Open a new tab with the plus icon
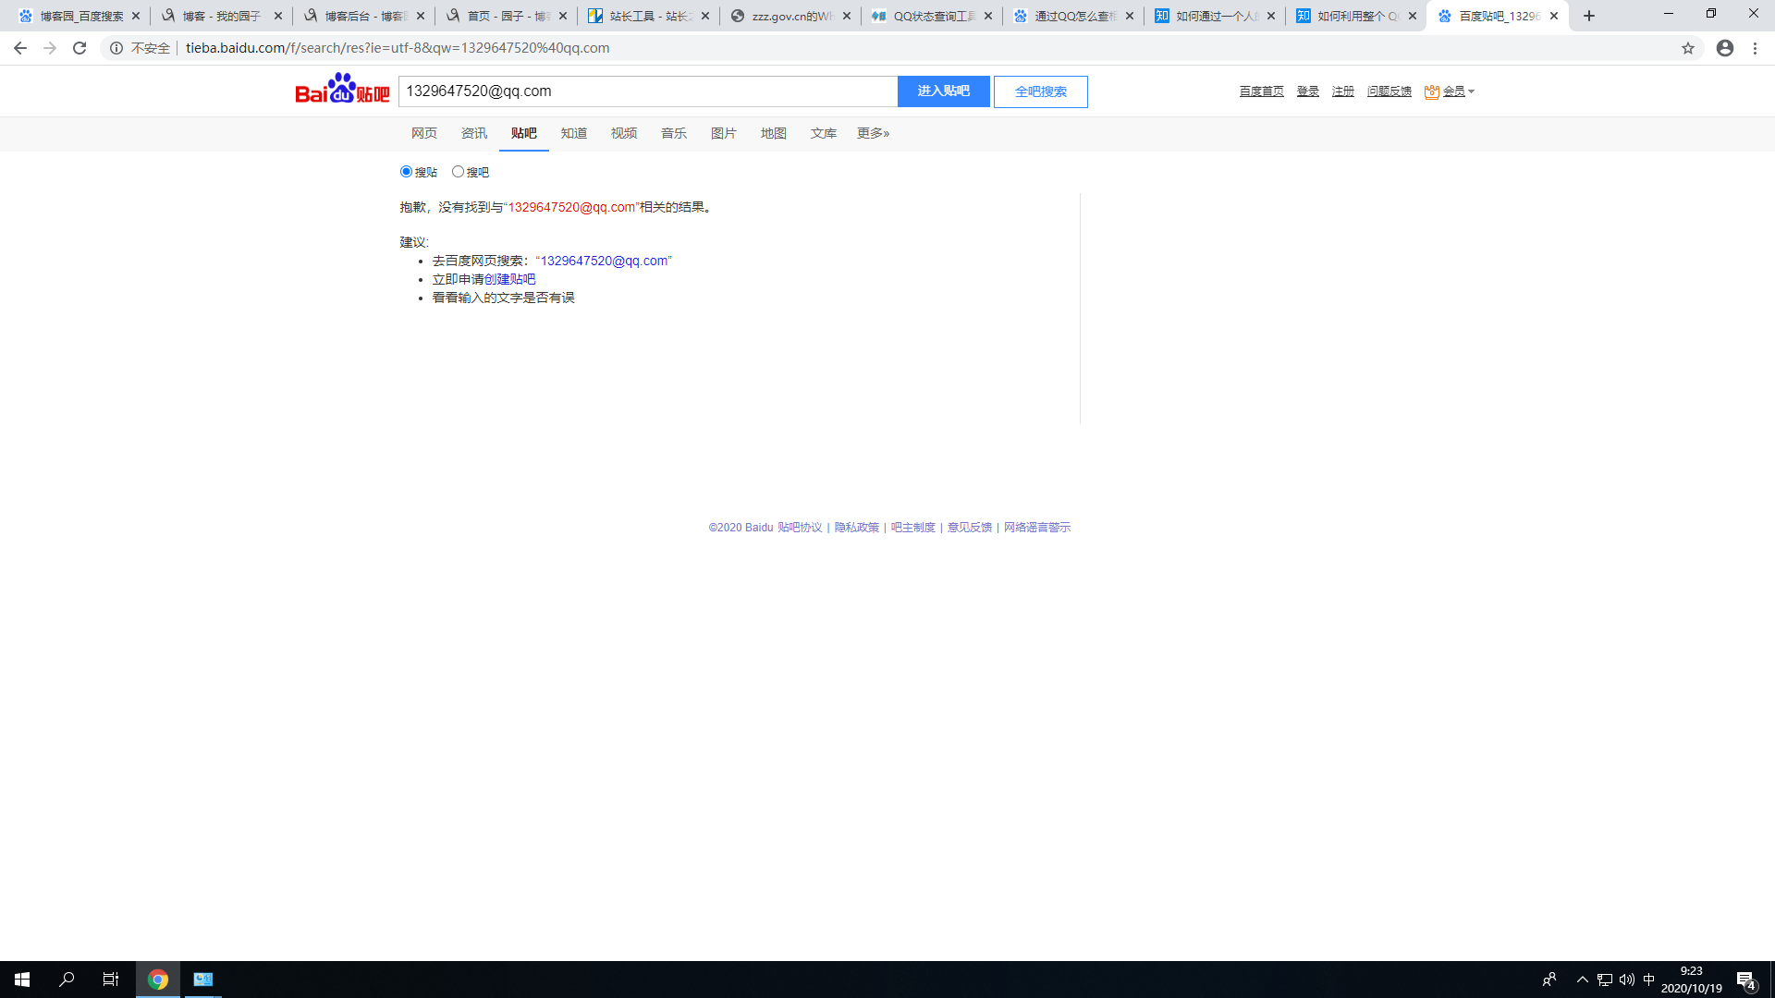 pos(1589,16)
